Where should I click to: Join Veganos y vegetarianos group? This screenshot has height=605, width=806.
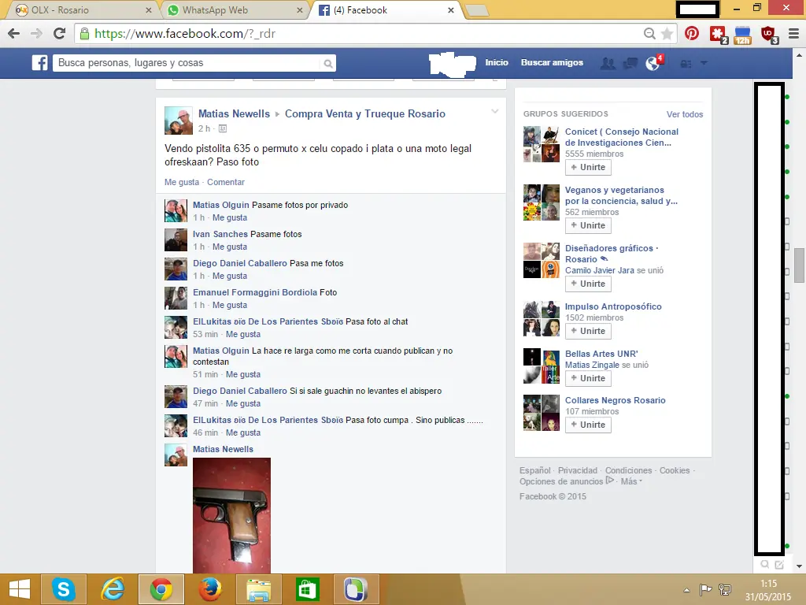click(588, 225)
